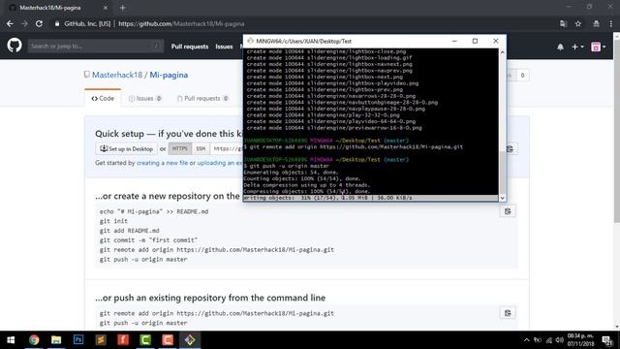The width and height of the screenshot is (620, 349).
Task: Click the volume tray icon
Action: tap(559, 340)
